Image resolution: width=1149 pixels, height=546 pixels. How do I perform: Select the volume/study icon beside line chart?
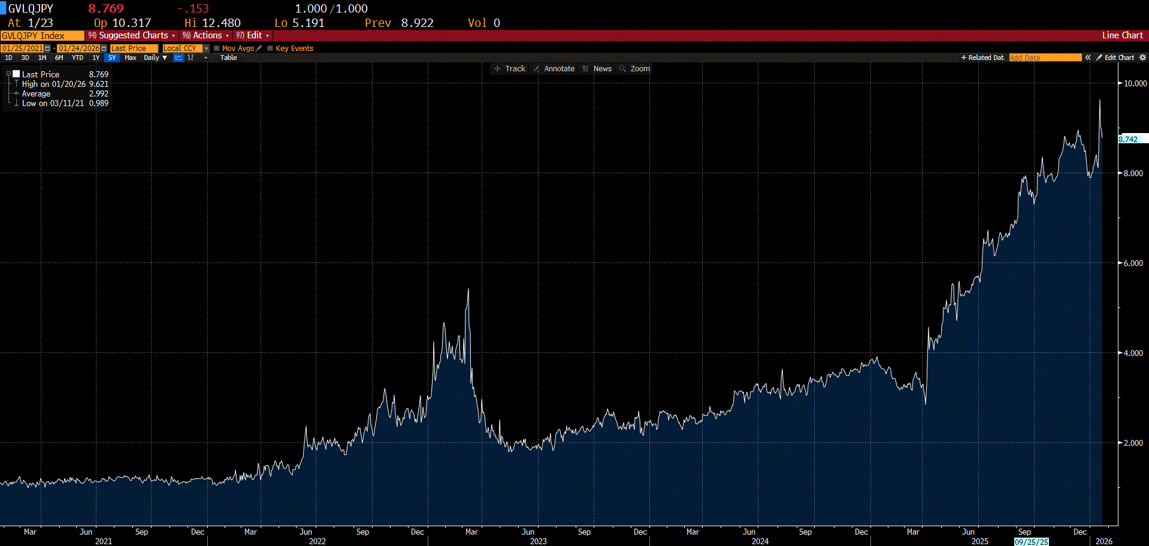pyautogui.click(x=189, y=57)
